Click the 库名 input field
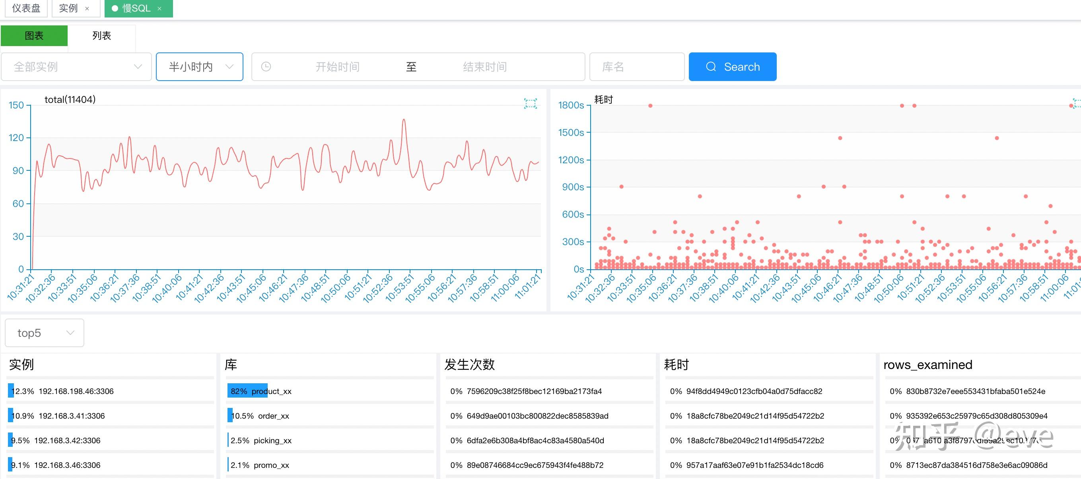This screenshot has height=479, width=1081. 636,67
